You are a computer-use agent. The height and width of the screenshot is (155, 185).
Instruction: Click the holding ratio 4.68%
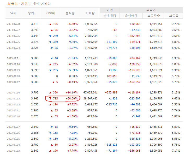(x=176, y=98)
